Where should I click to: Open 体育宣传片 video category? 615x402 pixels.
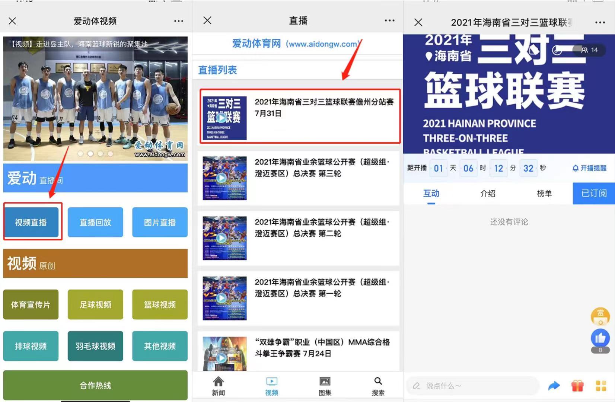(x=31, y=304)
